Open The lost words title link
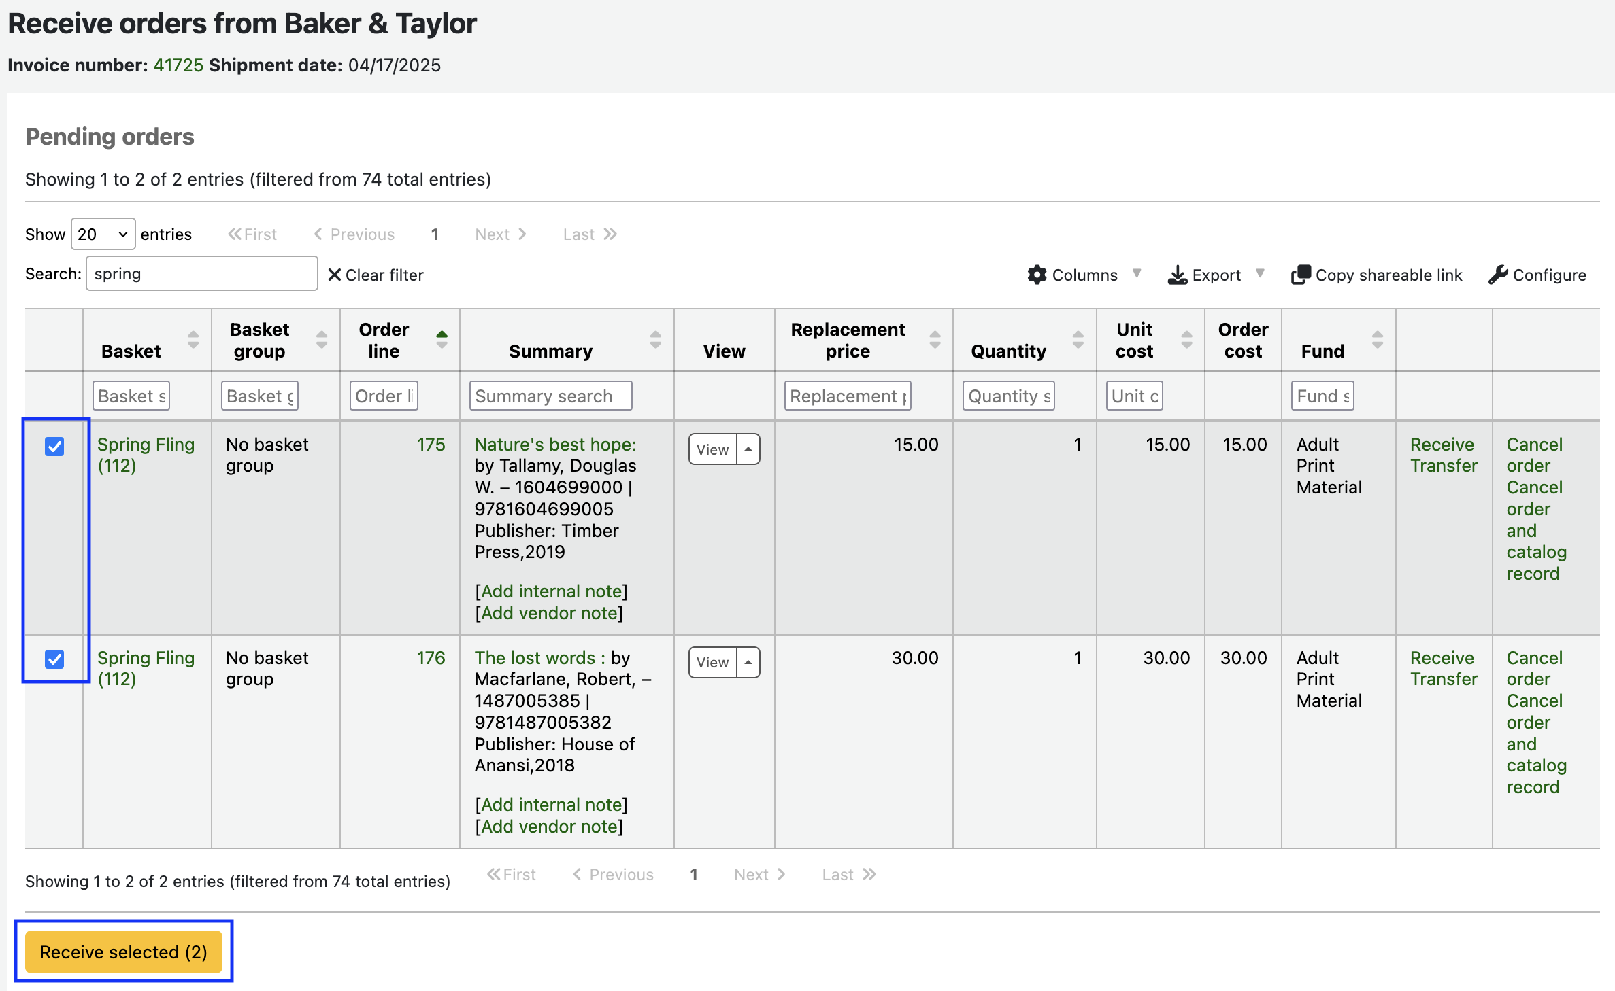The width and height of the screenshot is (1615, 991). coord(539,658)
